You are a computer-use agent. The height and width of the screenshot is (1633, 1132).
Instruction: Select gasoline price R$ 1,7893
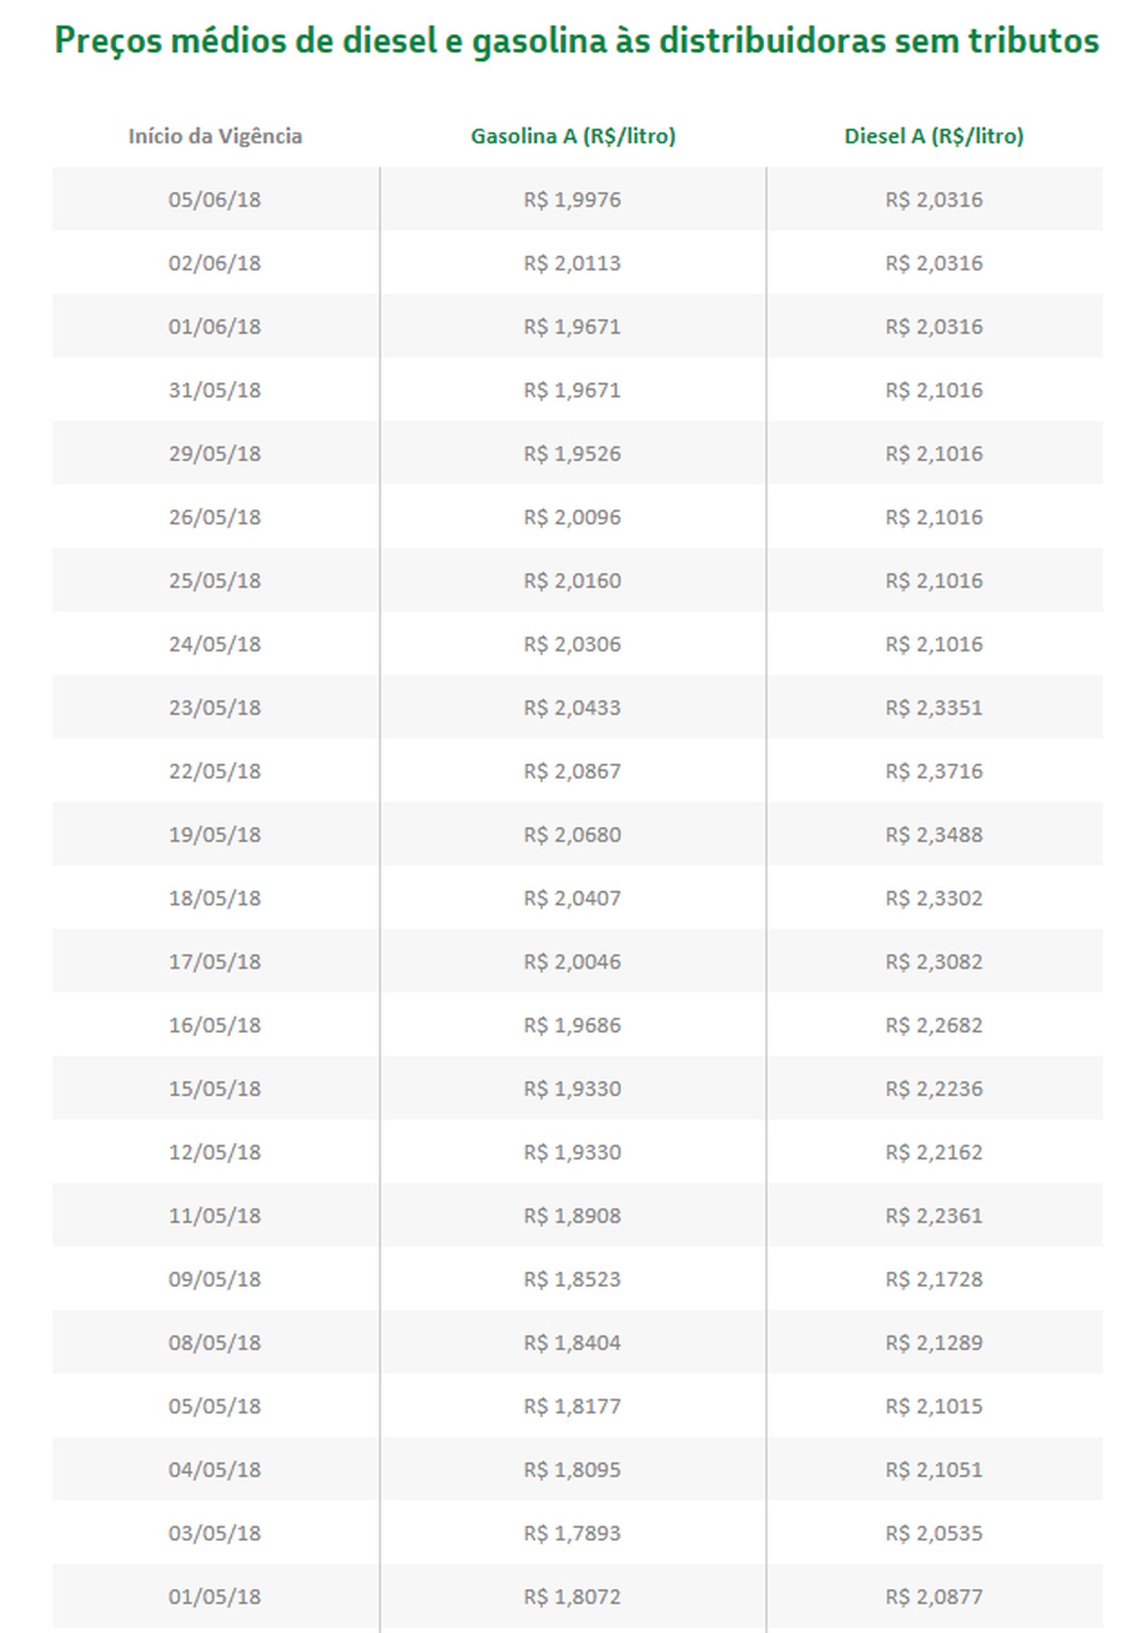click(x=572, y=1533)
